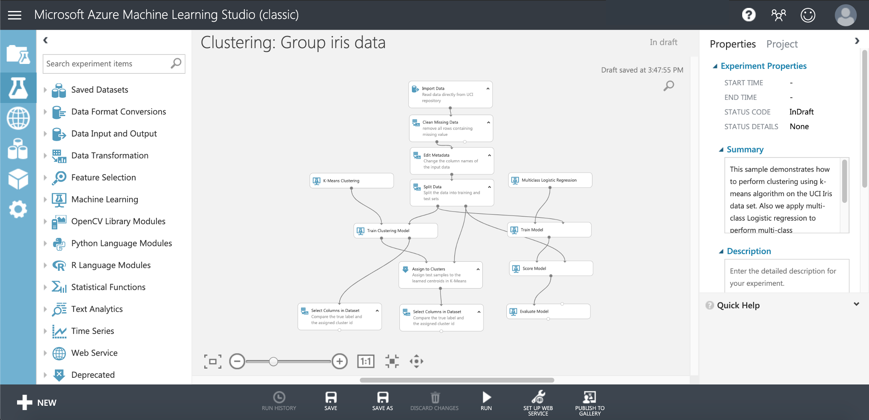Expand the Machine Learning module category
Viewport: 869px width, 420px height.
coord(45,199)
